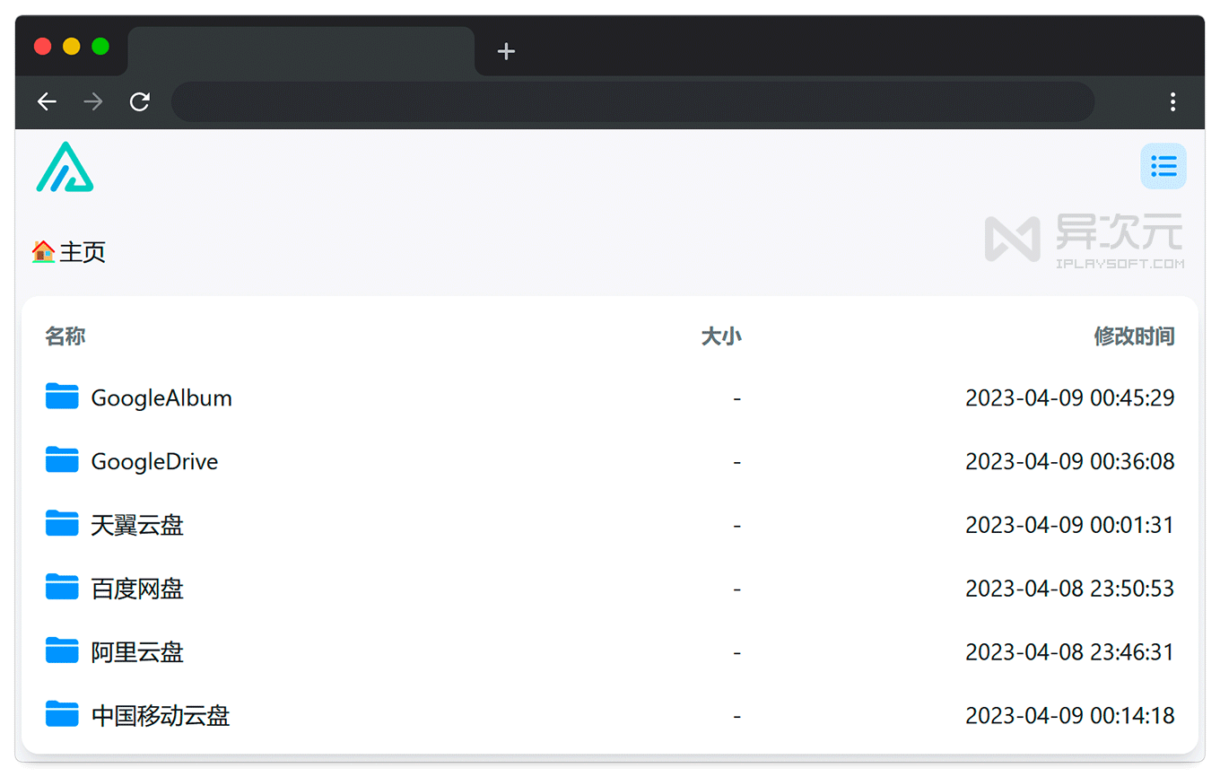Screen dimensions: 1220x777
Task: Click the GoogleAlbum folder icon
Action: point(62,397)
